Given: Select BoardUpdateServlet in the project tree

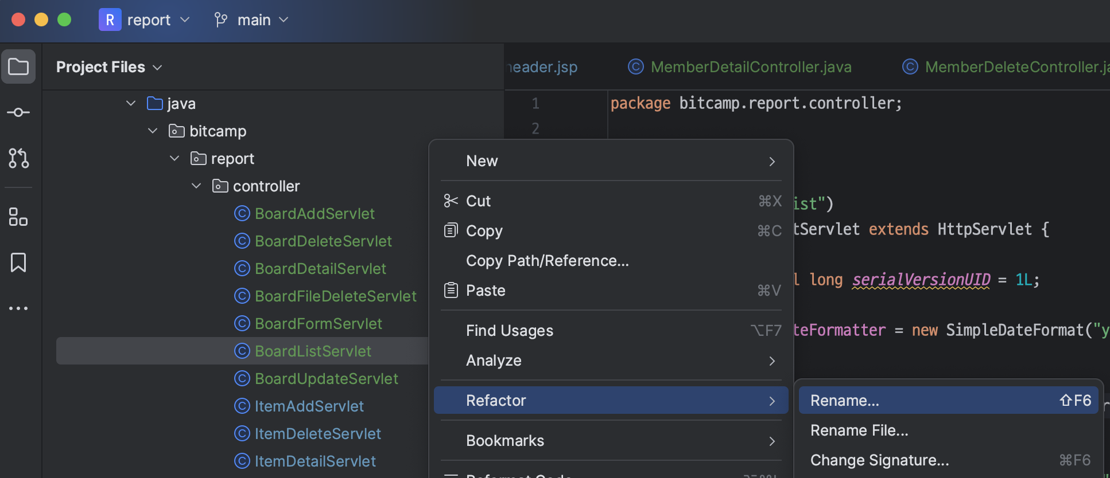Looking at the screenshot, I should [327, 379].
